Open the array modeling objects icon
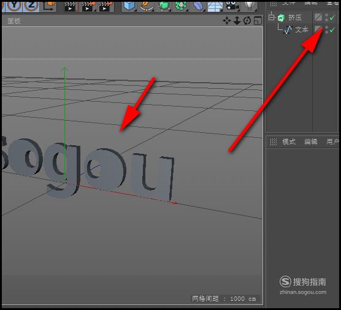This screenshot has width=341, height=310. (x=181, y=6)
